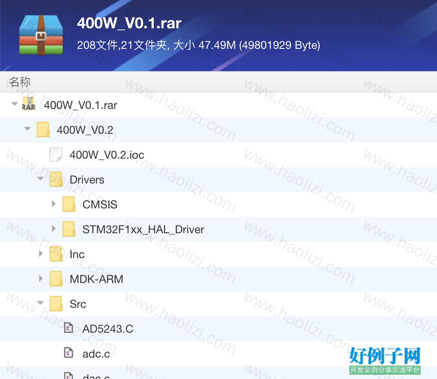The height and width of the screenshot is (379, 437).
Task: Click the blank file icon for 400W_V0.2.ioc
Action: tap(56, 154)
